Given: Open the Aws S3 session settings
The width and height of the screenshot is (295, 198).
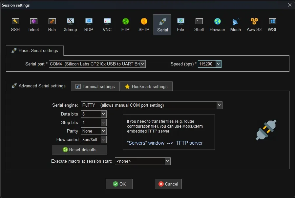Looking at the screenshot, I should [x=254, y=25].
